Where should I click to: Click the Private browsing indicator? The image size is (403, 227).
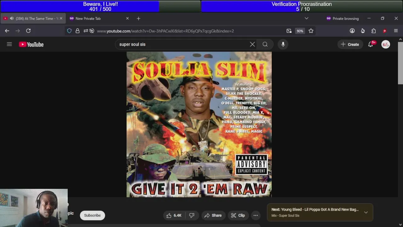coord(343,19)
